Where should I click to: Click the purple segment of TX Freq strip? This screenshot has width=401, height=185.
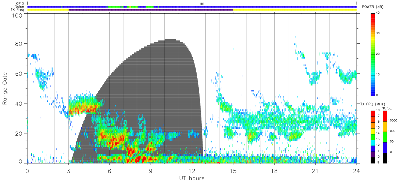click(x=151, y=10)
